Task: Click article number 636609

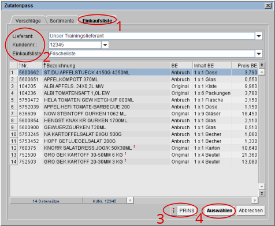Action: tap(27, 114)
